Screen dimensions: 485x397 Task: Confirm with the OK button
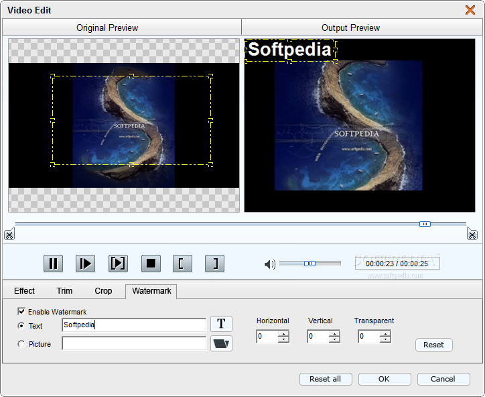click(385, 379)
